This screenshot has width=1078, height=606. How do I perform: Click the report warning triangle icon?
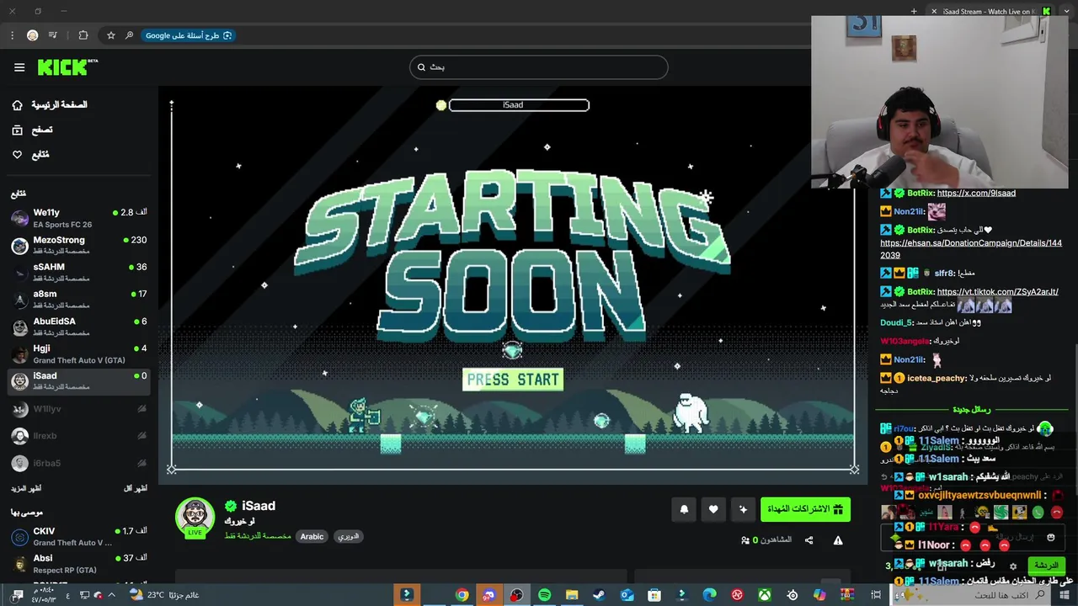point(838,540)
